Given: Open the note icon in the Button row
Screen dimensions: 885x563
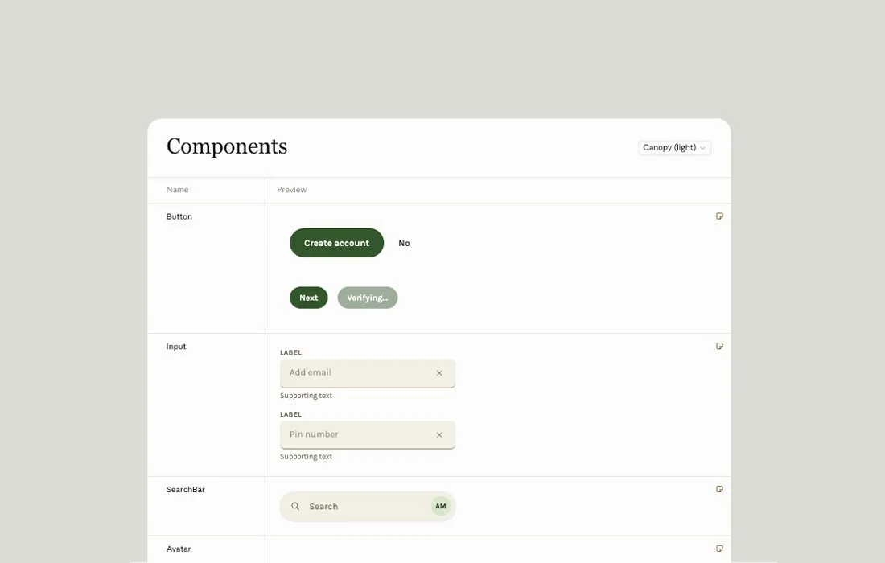Looking at the screenshot, I should tap(719, 216).
